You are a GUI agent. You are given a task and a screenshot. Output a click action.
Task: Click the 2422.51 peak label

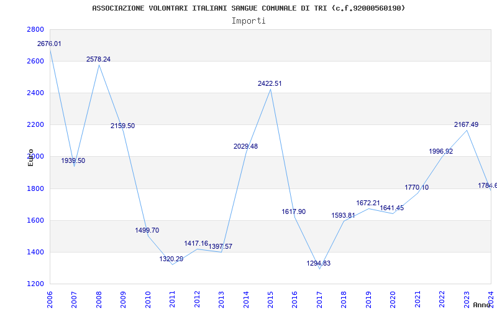270,84
